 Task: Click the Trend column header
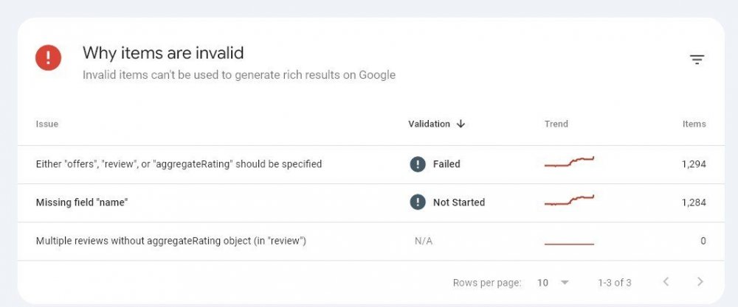click(556, 124)
